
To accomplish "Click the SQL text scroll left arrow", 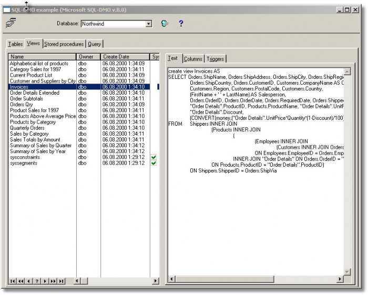I will tap(171, 279).
